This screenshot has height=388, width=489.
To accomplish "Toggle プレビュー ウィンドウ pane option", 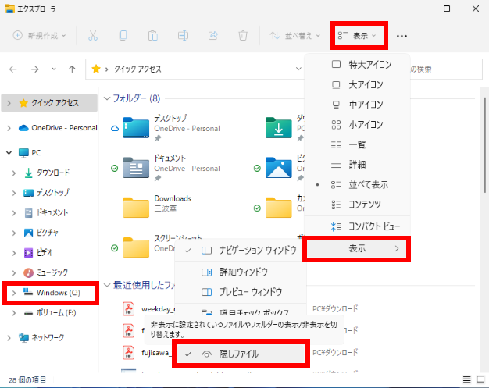I will click(x=241, y=292).
